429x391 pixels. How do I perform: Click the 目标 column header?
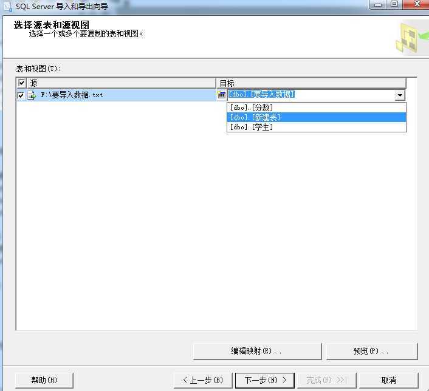click(311, 83)
